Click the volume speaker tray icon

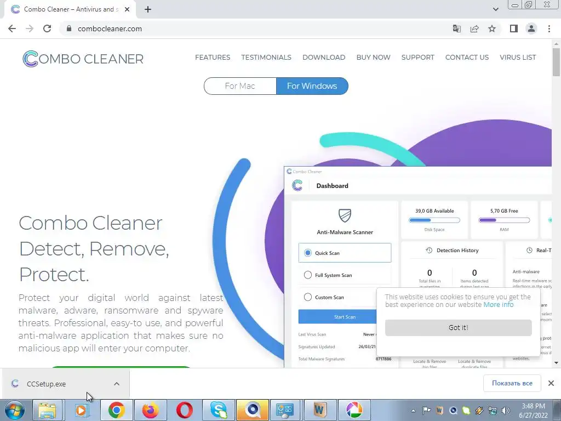[x=506, y=411]
